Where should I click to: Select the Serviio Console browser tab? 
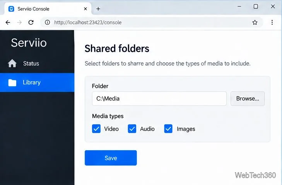click(x=48, y=9)
